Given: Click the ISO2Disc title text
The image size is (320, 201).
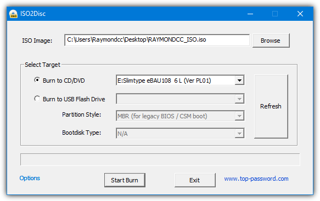Looking at the screenshot, I should (33, 14).
